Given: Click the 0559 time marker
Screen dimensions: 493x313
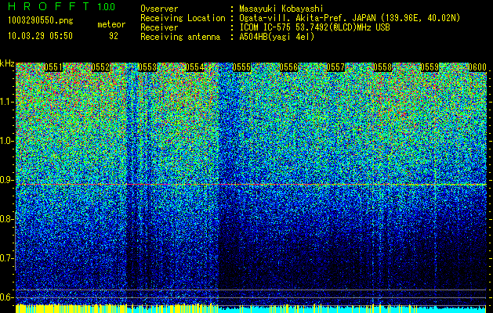Looking at the screenshot, I should click(430, 67).
